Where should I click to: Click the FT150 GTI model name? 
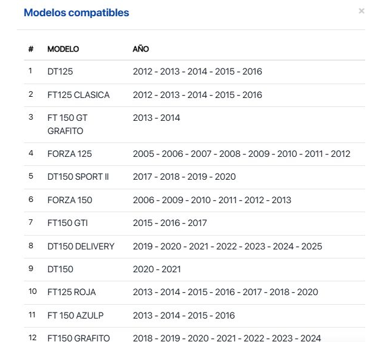pyautogui.click(x=68, y=223)
